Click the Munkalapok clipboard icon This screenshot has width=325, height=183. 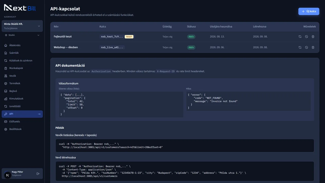[6, 68]
